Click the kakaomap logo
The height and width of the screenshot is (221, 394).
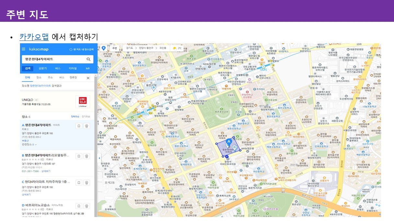tap(39, 49)
